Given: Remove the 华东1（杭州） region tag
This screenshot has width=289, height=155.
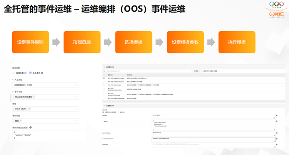Looking at the screenshot, I should pos(29,109).
